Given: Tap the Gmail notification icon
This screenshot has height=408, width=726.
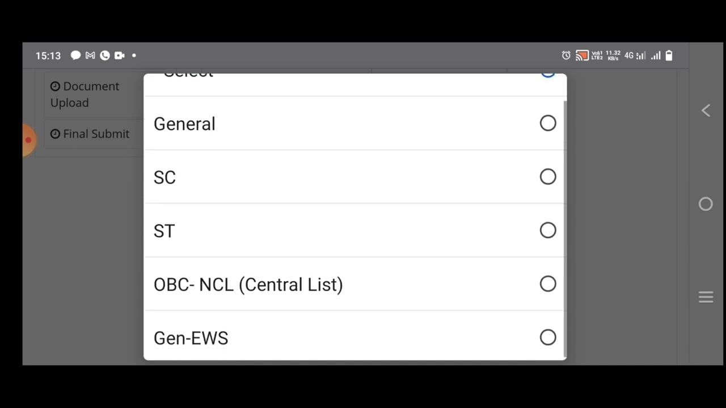Looking at the screenshot, I should [90, 56].
